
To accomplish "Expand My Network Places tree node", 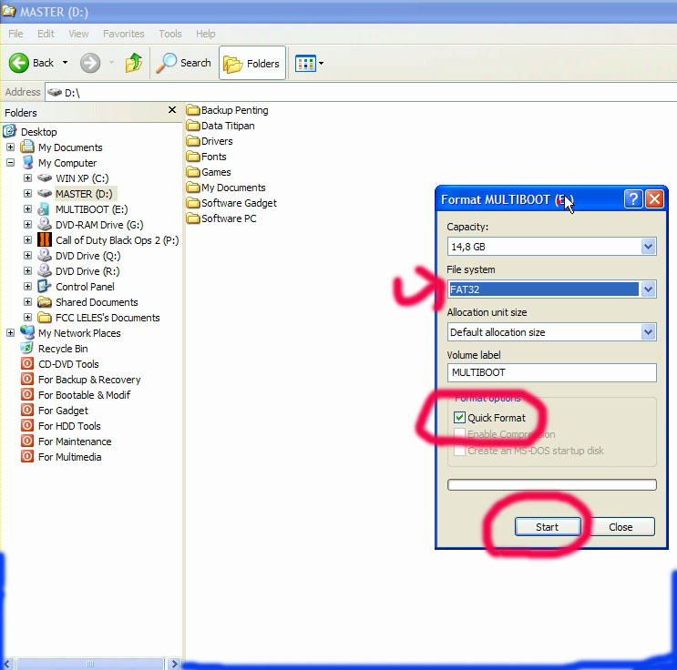I will [10, 333].
